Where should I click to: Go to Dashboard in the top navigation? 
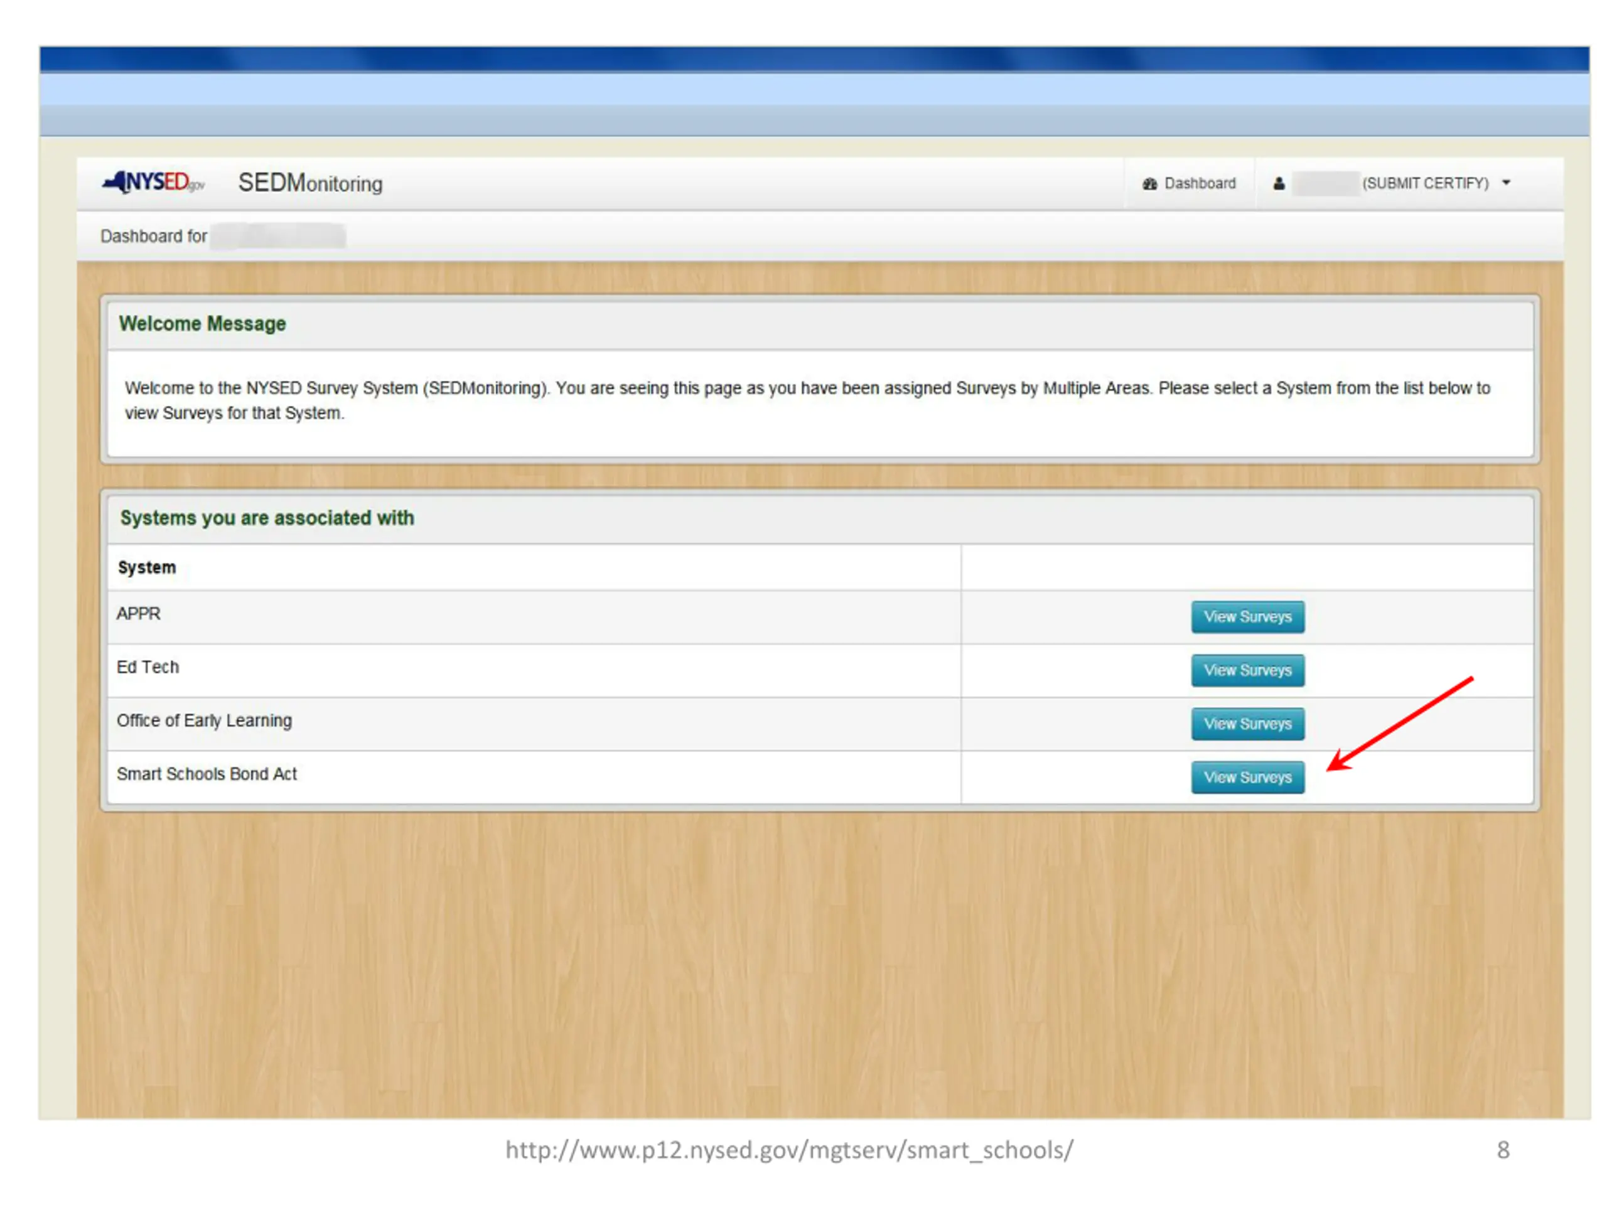click(x=1190, y=183)
